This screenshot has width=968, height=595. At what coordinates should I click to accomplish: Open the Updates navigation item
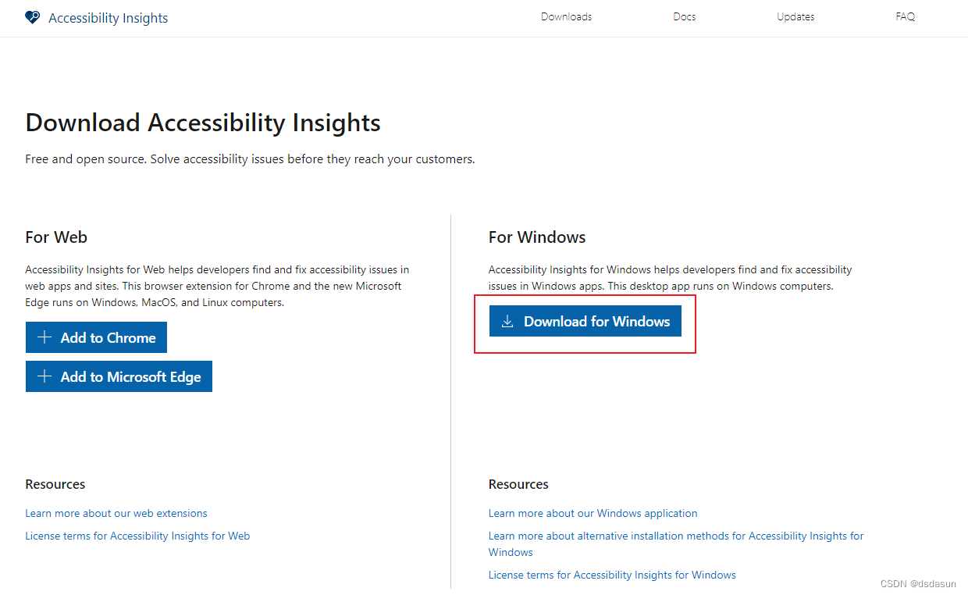click(x=795, y=16)
